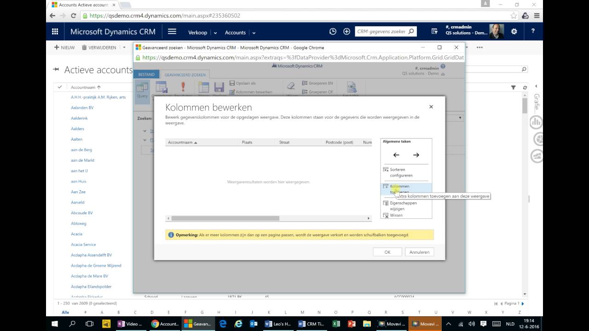Click the columns preview horizontal scrollbar
The width and height of the screenshot is (589, 331).
pos(225,218)
